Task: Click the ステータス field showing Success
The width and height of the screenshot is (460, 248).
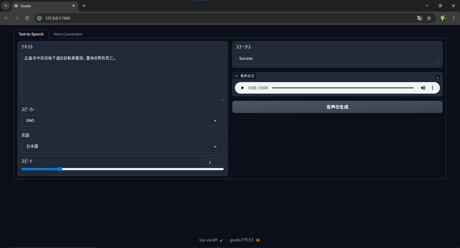Action: click(337, 59)
